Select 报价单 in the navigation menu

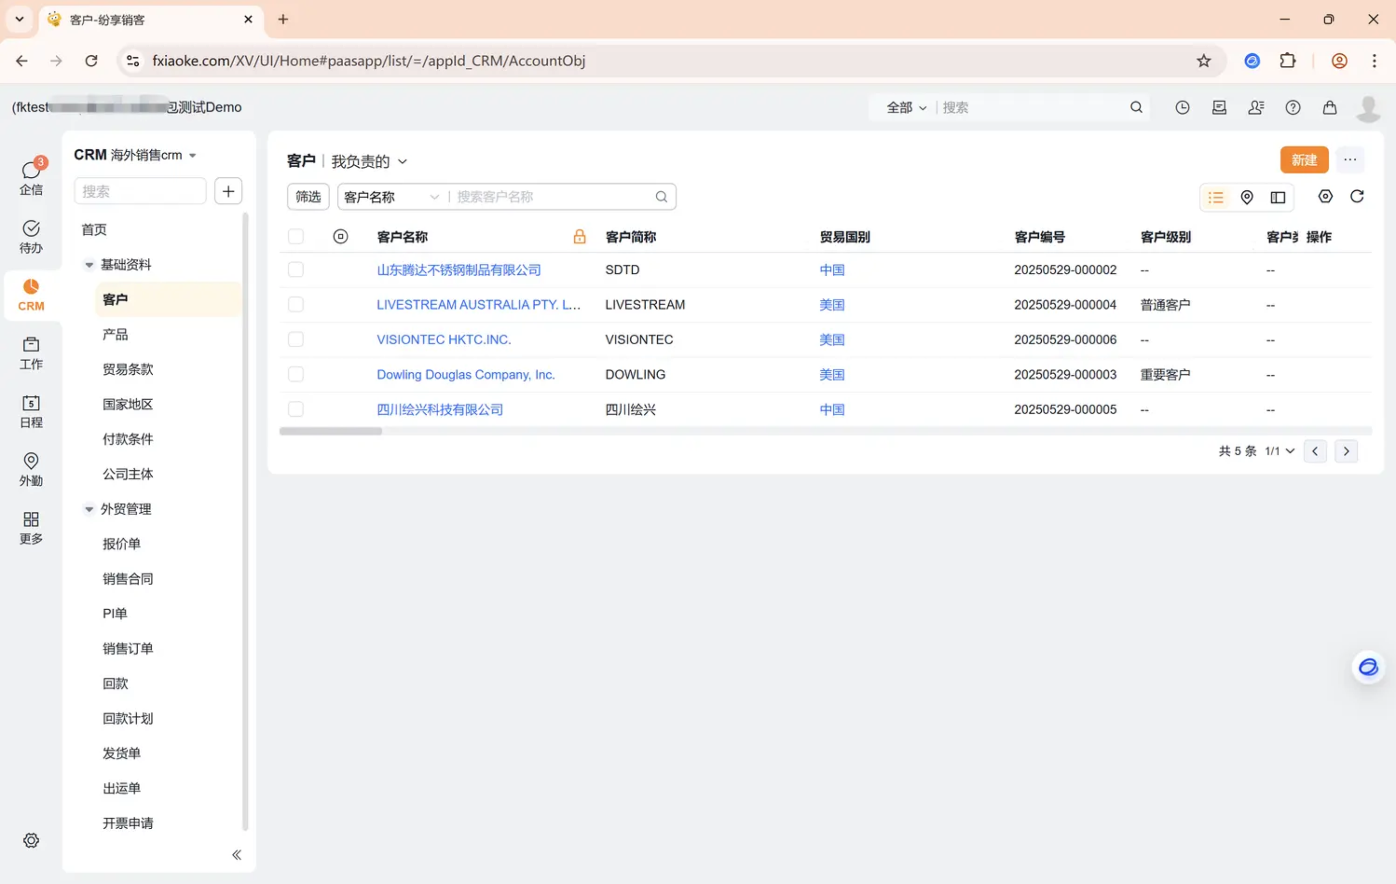[121, 544]
